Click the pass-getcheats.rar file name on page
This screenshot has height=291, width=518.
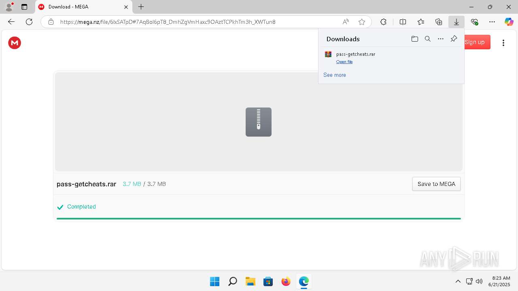click(87, 184)
